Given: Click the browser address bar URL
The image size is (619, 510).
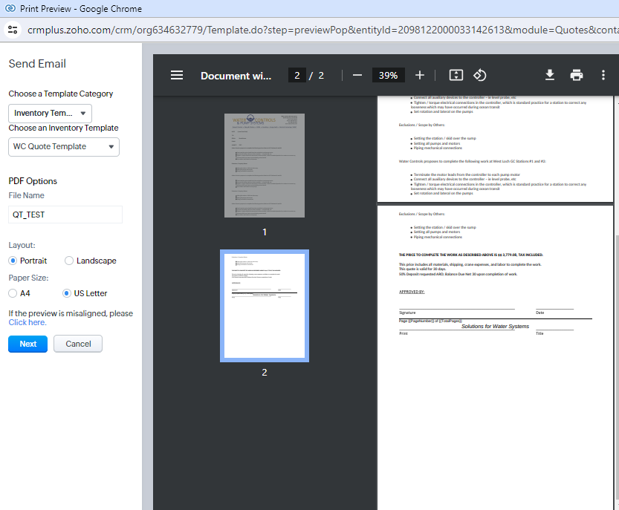Looking at the screenshot, I should click(322, 30).
